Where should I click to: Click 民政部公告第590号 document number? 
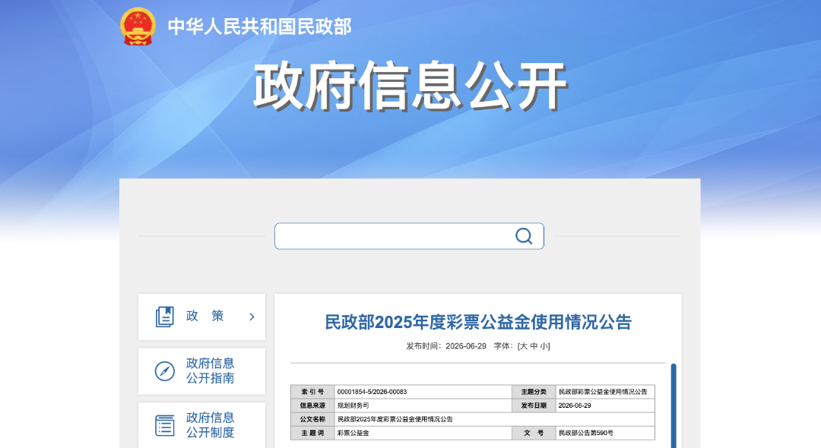586,433
